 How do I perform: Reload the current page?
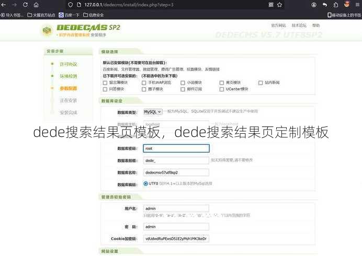(x=25, y=5)
